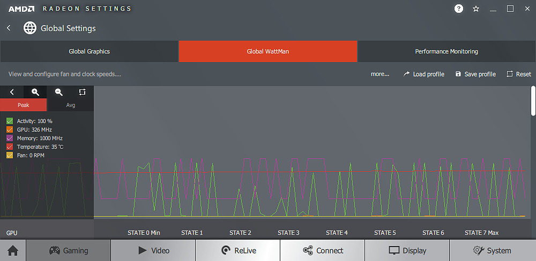Viewport: 536px width, 261px height.
Task: Reset the graph zoom icon
Action: click(82, 92)
